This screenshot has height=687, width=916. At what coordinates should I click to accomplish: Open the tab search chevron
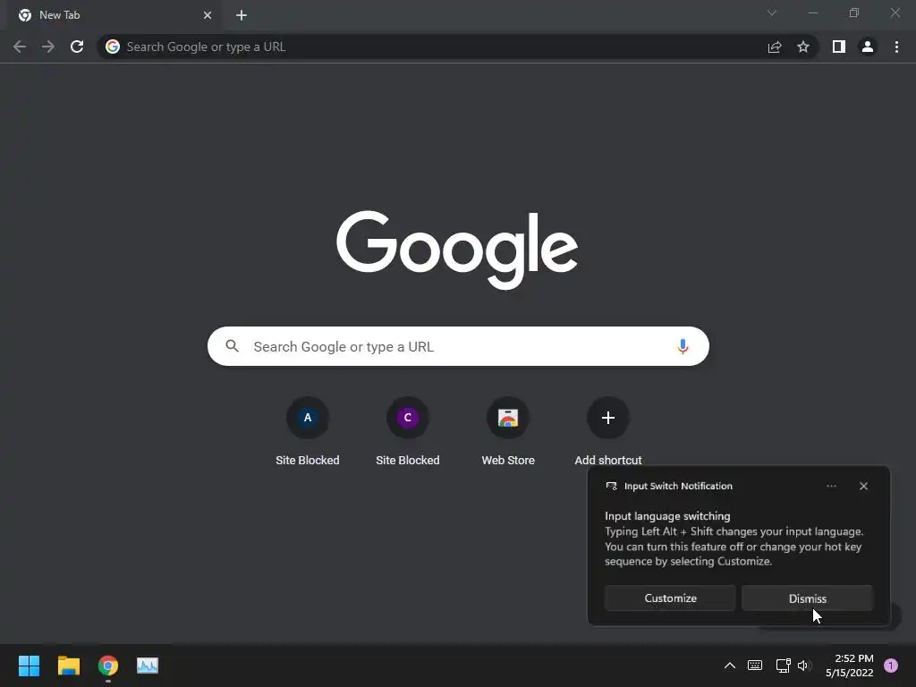pos(772,13)
